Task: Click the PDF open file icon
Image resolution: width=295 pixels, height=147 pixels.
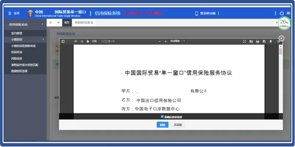Action: [x=251, y=41]
